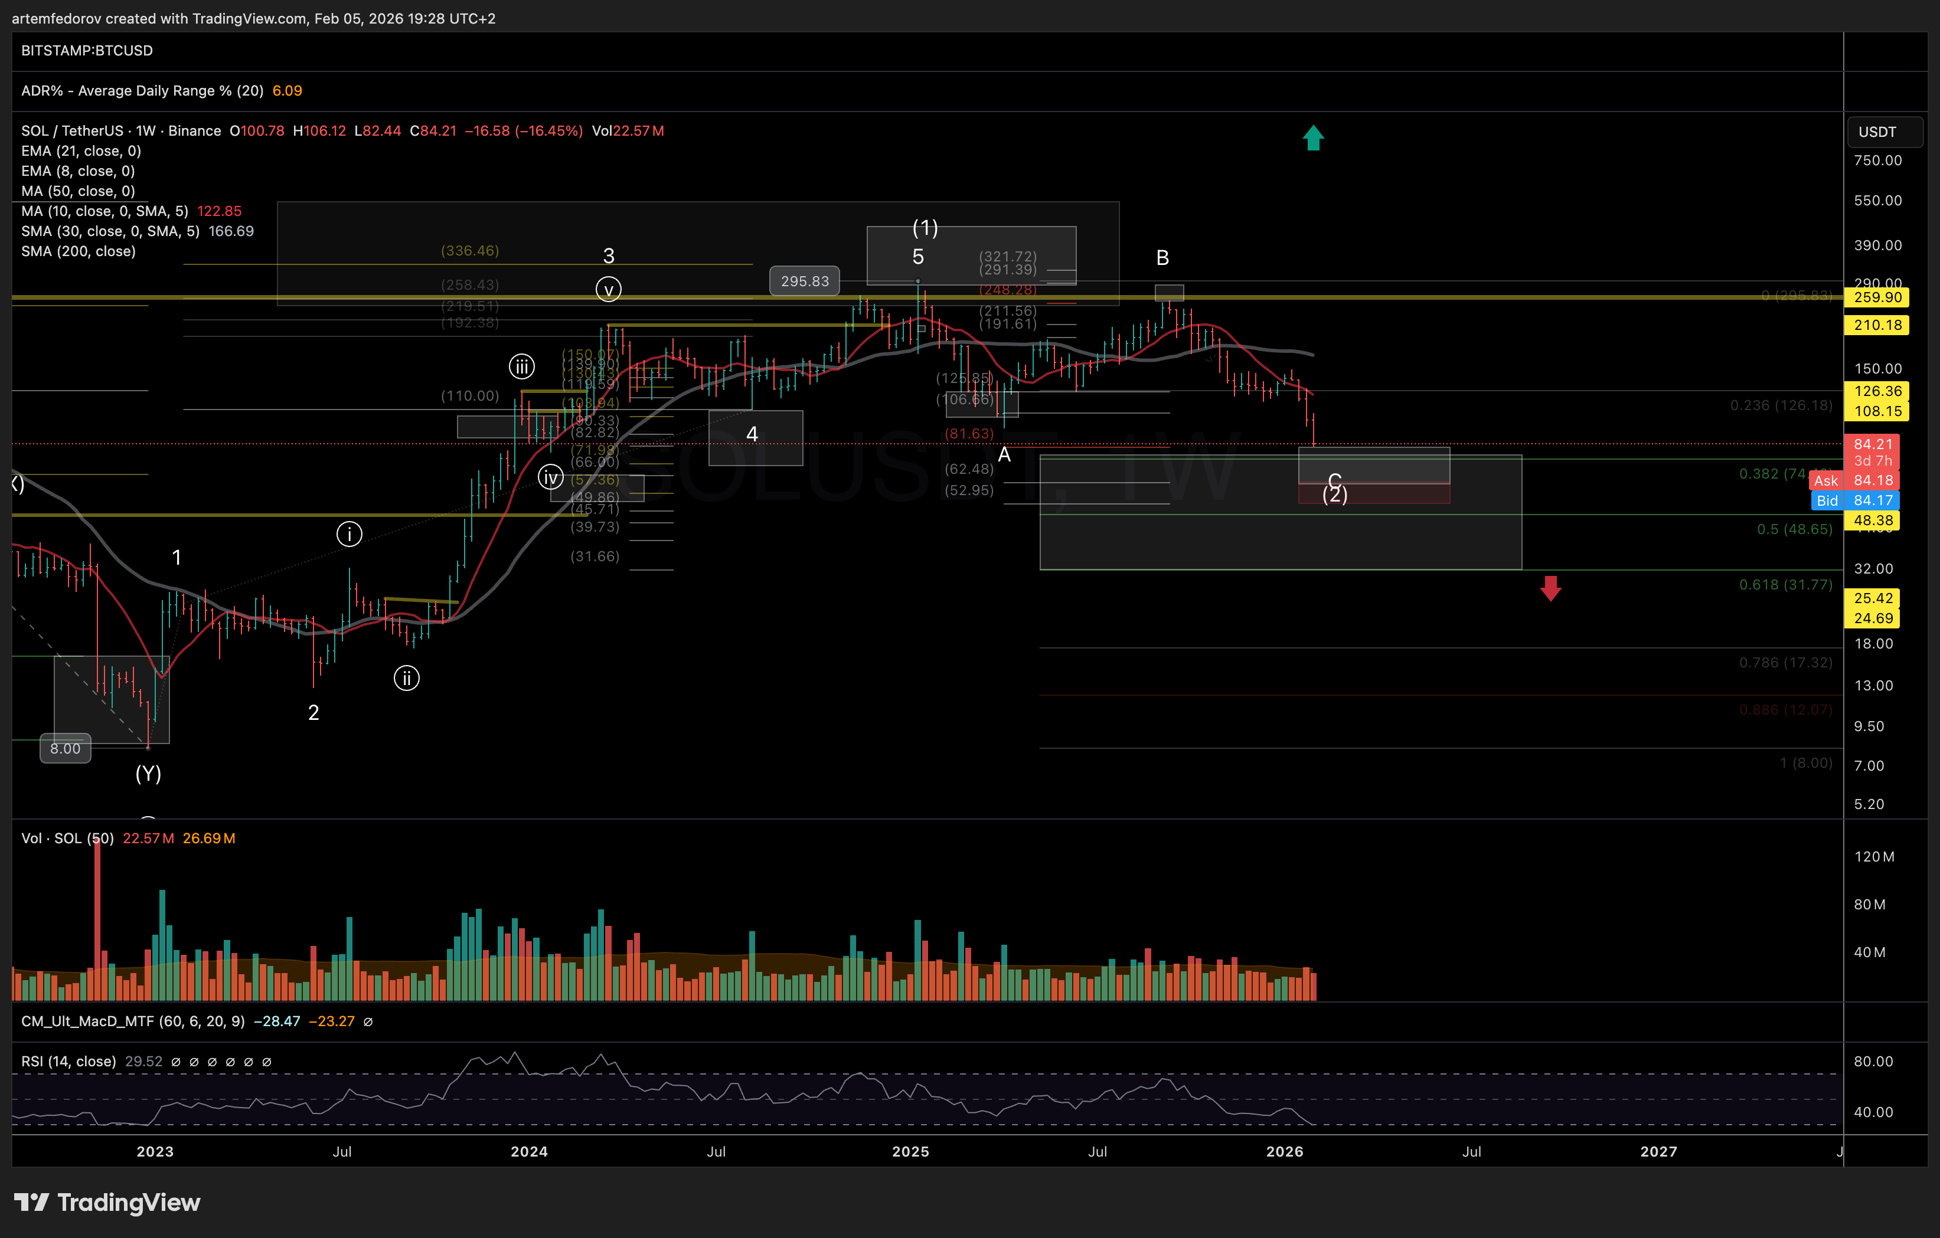Select the circled wave iv label
The image size is (1940, 1238).
click(x=551, y=477)
